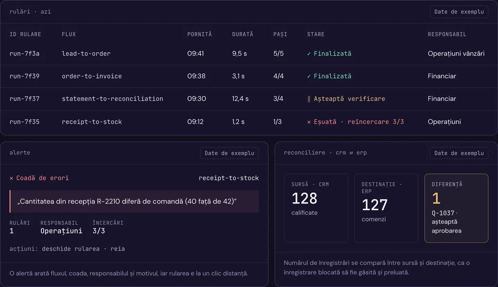This screenshot has height=287, width=498.
Task: Click the 'Date de exemplu' badge in alerte panel
Action: 229,153
